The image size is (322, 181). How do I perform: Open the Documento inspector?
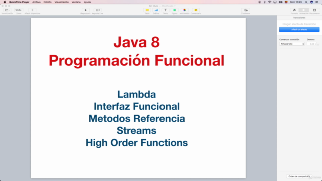tap(314, 10)
